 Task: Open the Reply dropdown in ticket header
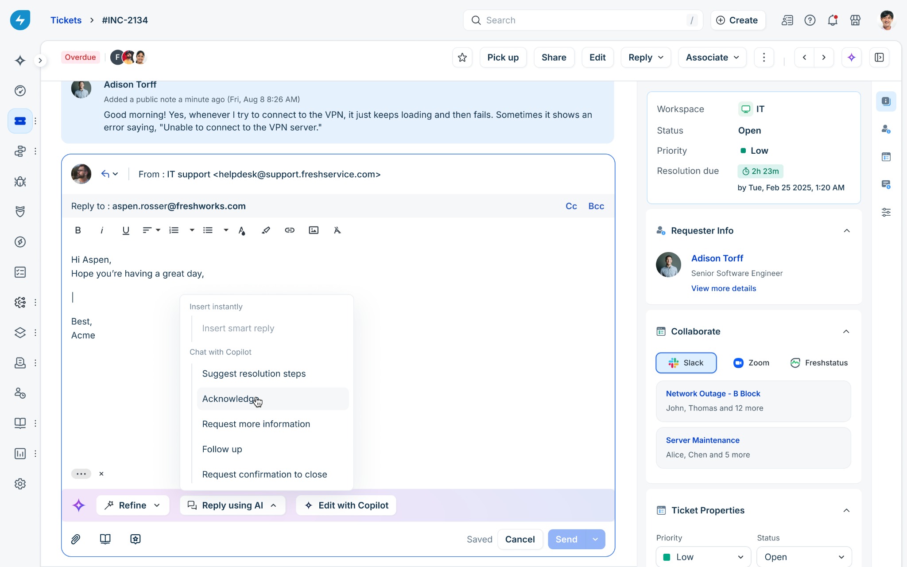pos(646,58)
